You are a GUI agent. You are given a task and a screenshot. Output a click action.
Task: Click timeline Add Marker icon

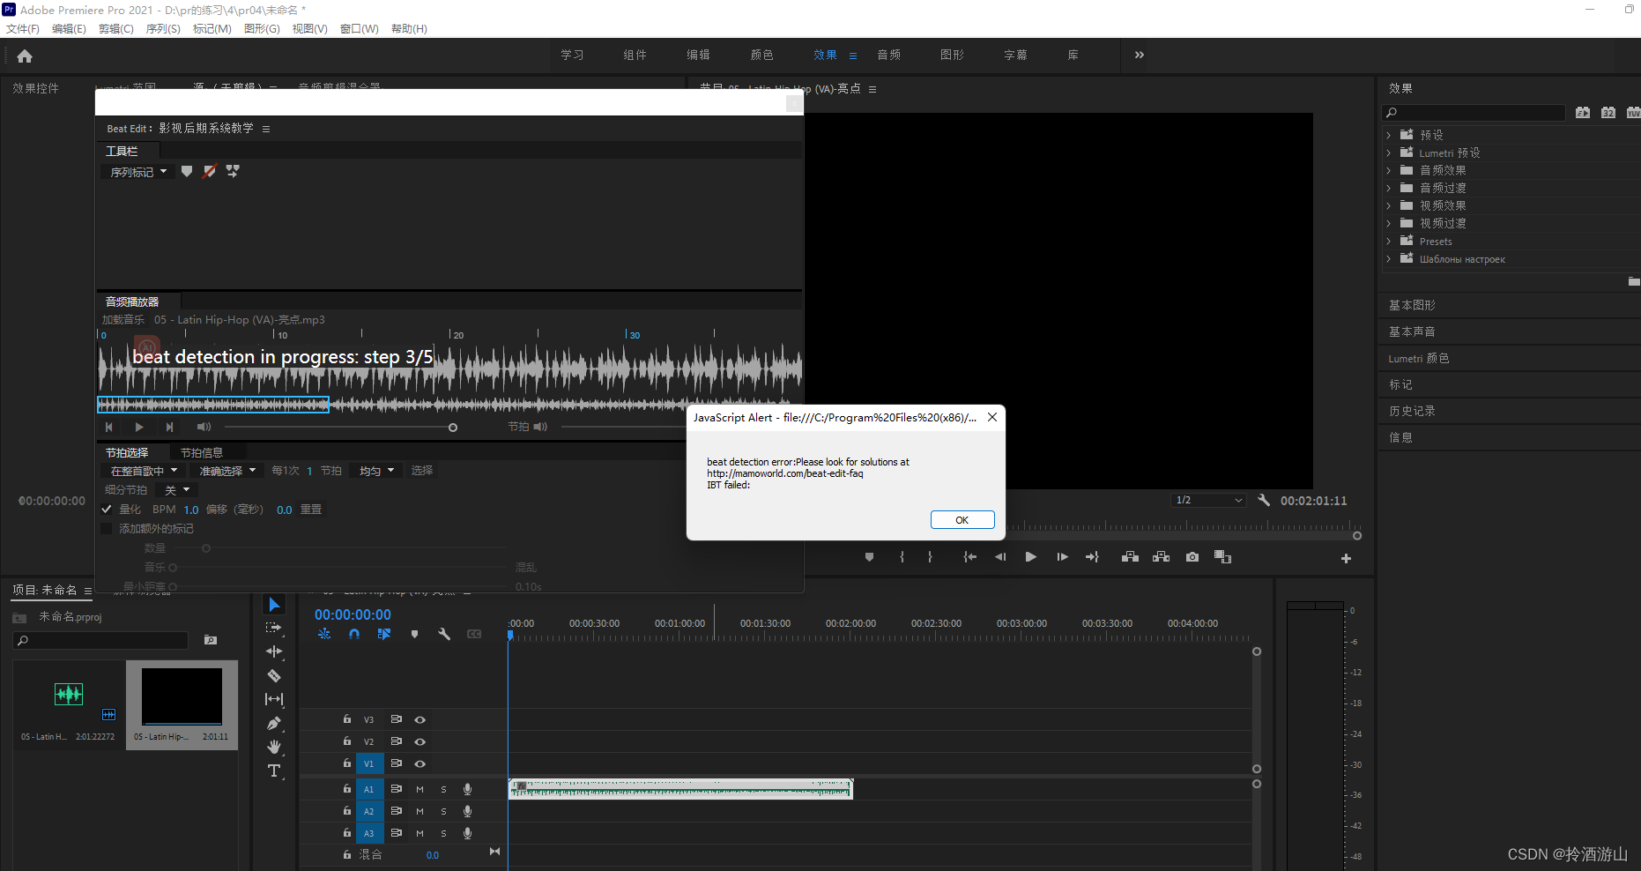tap(414, 634)
